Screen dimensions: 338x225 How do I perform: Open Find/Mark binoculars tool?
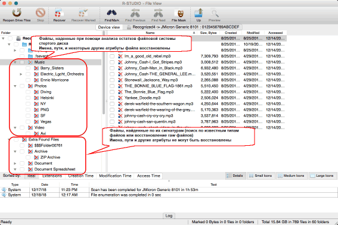(x=112, y=13)
